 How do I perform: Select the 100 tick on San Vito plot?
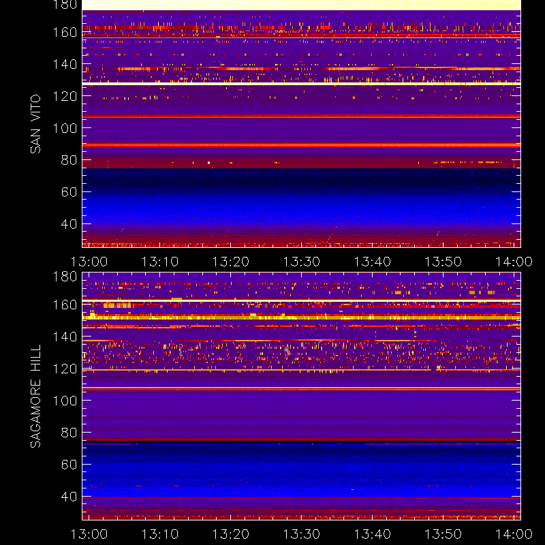click(65, 128)
